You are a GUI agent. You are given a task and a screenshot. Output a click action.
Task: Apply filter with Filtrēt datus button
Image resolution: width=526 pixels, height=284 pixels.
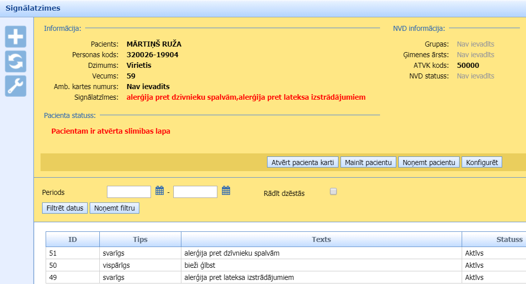65,208
